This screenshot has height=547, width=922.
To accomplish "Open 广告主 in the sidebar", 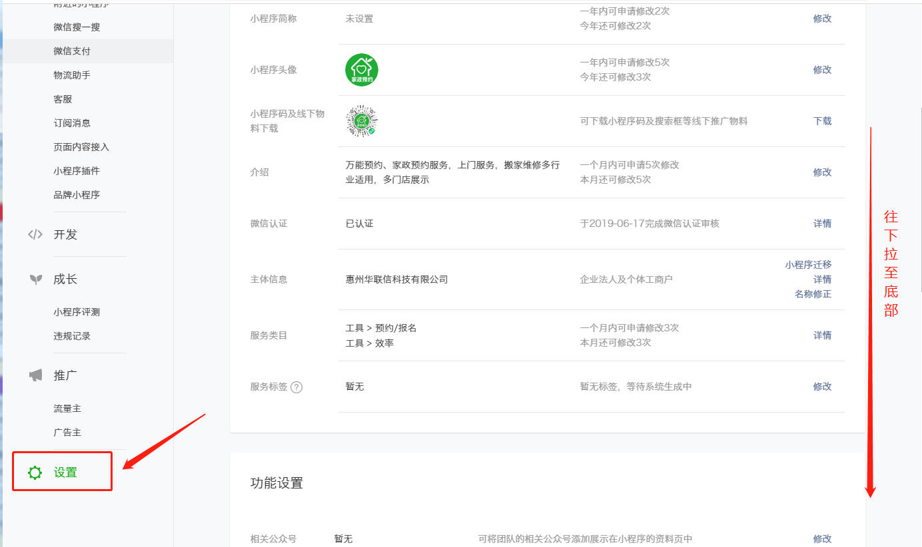I will tap(67, 433).
